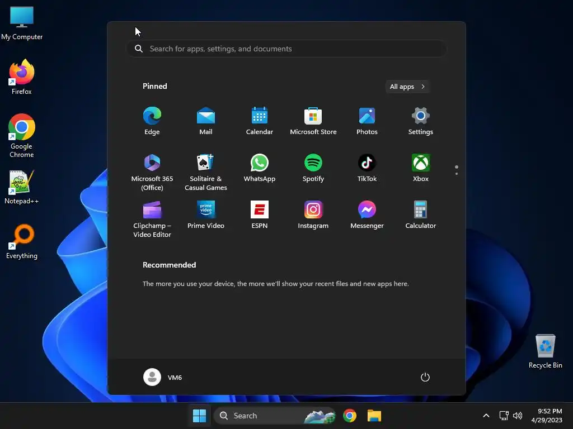This screenshot has width=573, height=429.
Task: Select My Computer desktop icon
Action: [x=22, y=23]
